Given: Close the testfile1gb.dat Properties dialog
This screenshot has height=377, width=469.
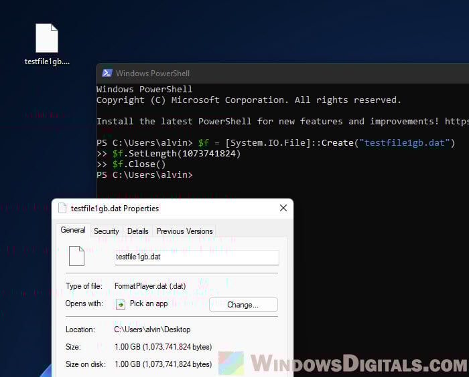Looking at the screenshot, I should (283, 208).
